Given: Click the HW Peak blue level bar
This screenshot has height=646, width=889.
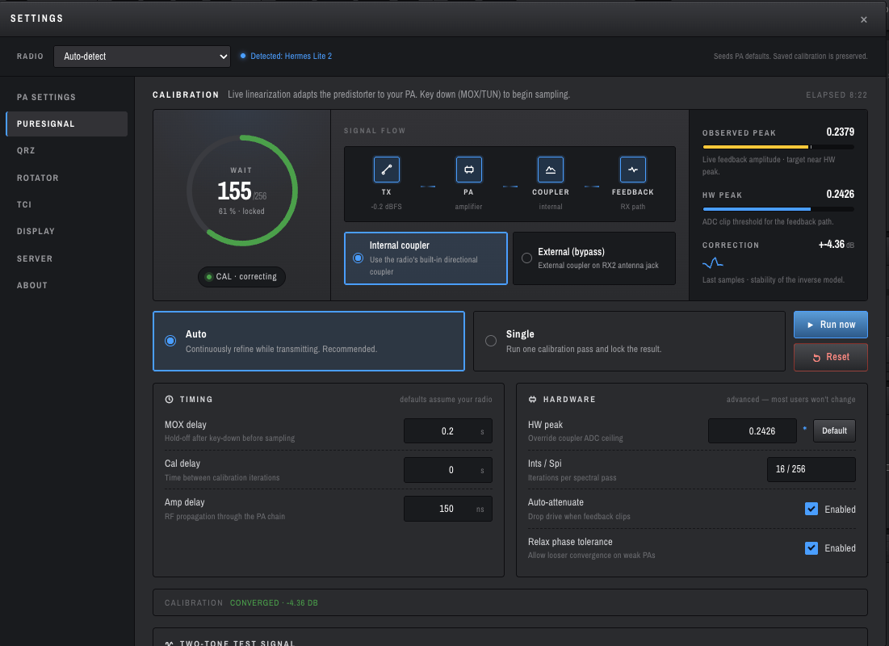Looking at the screenshot, I should pos(778,209).
